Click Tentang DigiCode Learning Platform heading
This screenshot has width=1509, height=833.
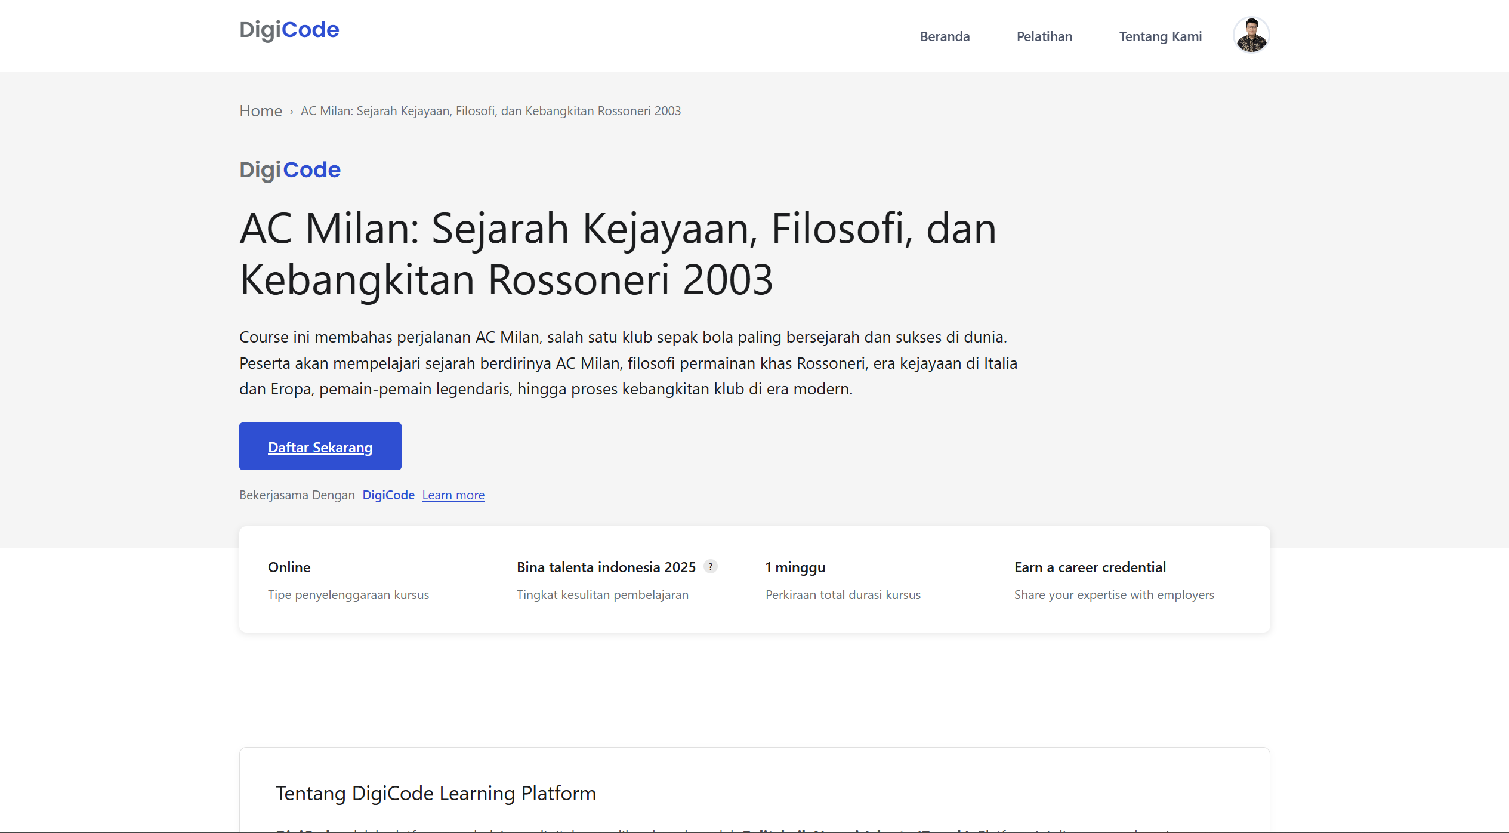[436, 793]
